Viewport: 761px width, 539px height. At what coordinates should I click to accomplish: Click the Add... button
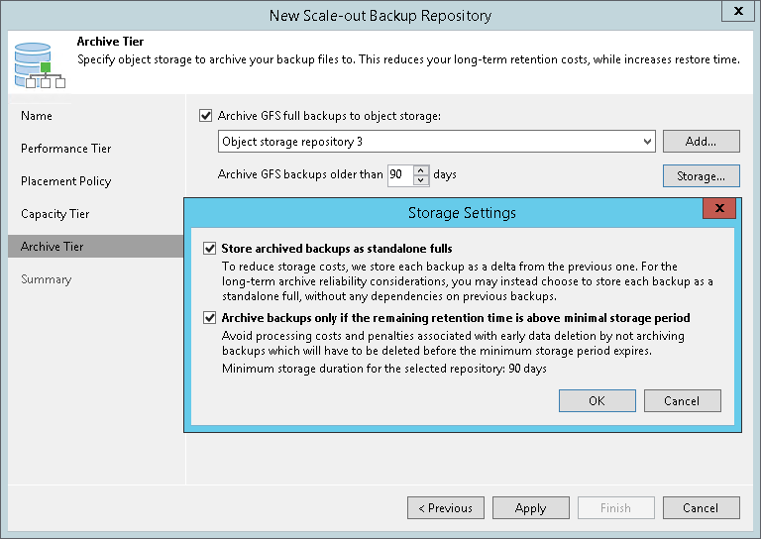click(701, 142)
